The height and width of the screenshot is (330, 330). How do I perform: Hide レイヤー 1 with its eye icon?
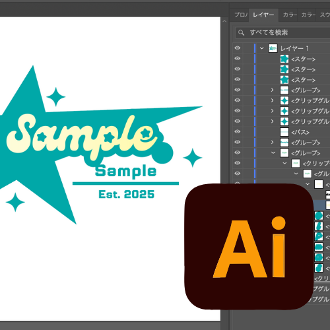tap(238, 48)
